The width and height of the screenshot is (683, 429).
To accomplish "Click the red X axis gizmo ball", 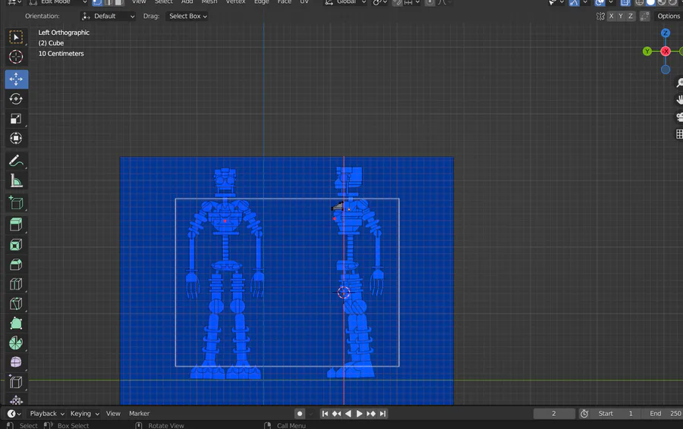I will (x=665, y=52).
